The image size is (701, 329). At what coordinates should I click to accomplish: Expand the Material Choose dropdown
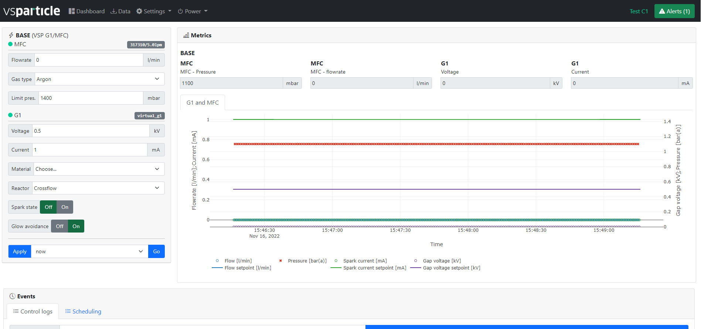coord(99,169)
